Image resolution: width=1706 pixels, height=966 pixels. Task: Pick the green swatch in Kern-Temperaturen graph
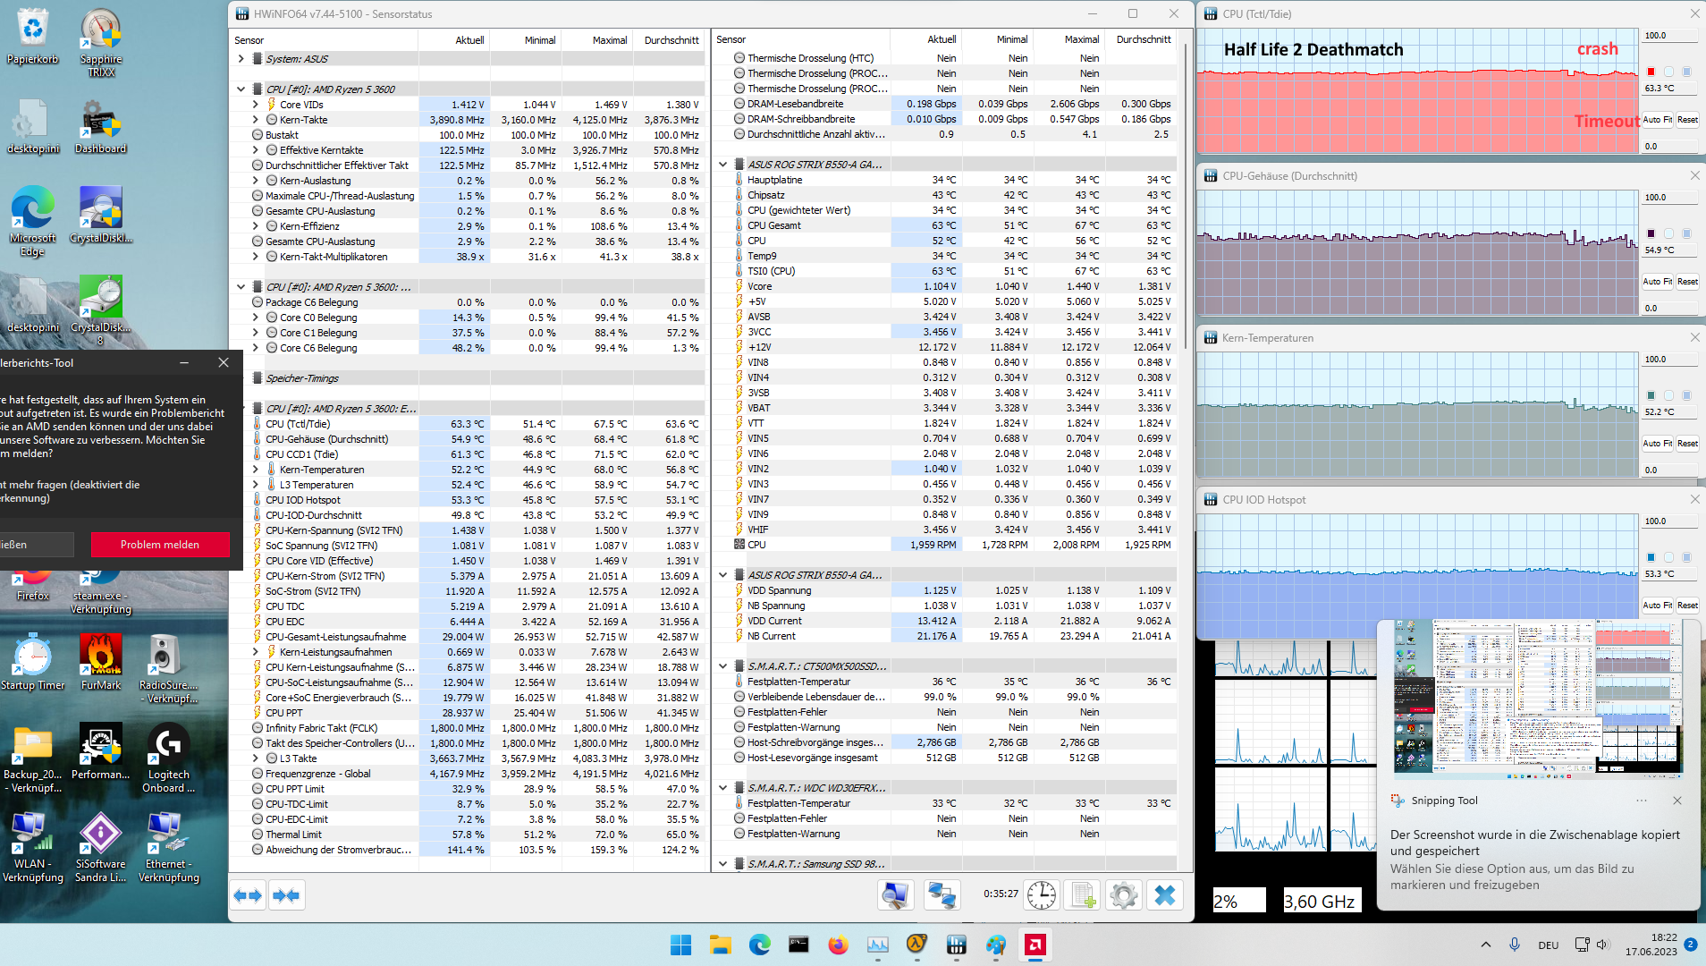[1651, 395]
